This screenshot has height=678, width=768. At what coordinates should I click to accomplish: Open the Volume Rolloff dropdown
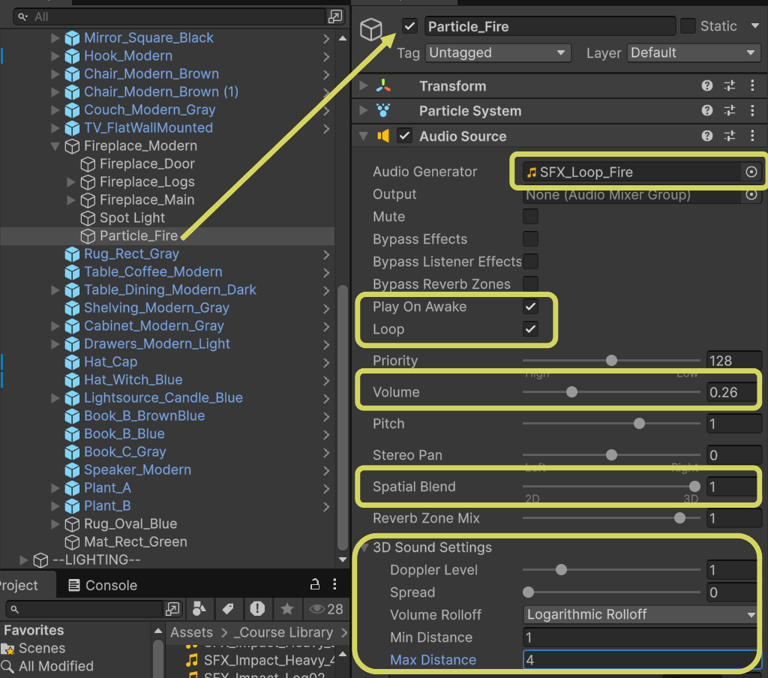[x=641, y=614]
